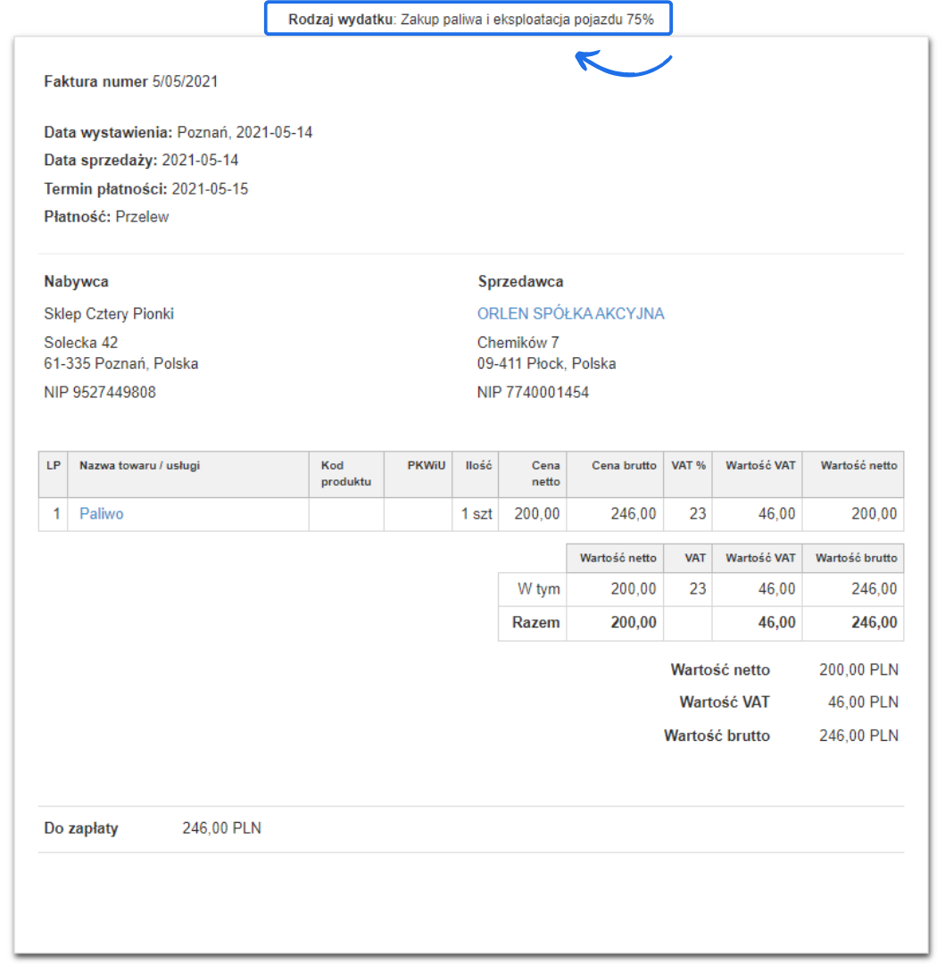The height and width of the screenshot is (964, 945).
Task: Select the Cena brutto column header
Action: point(624,465)
